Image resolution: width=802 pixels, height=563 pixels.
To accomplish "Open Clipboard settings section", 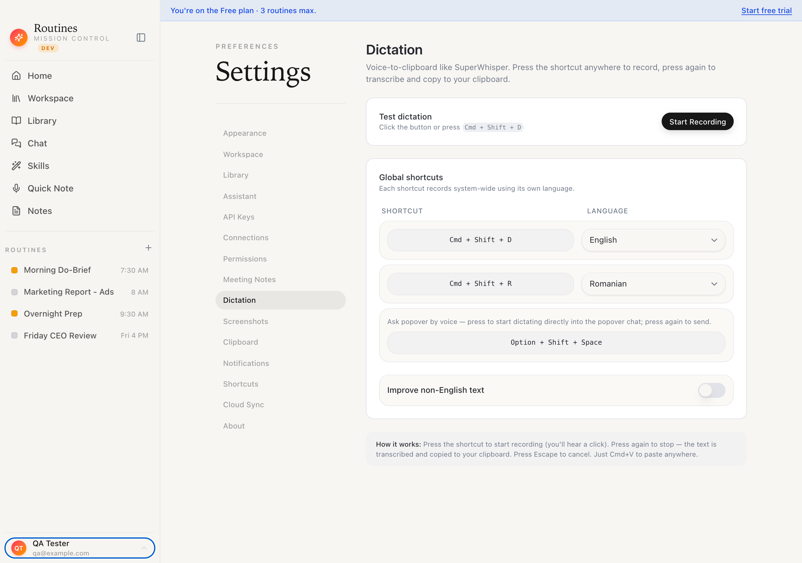I will 280,342.
